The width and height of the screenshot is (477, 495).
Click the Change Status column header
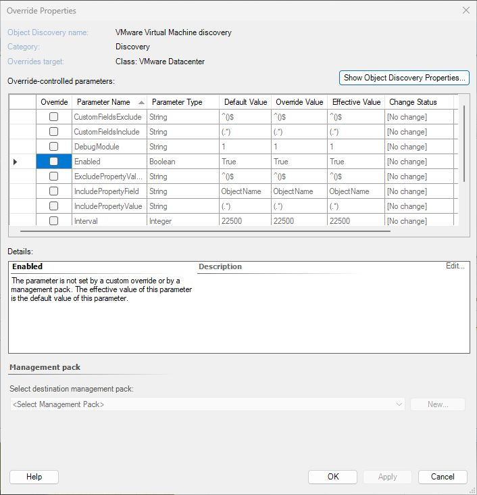tap(419, 102)
